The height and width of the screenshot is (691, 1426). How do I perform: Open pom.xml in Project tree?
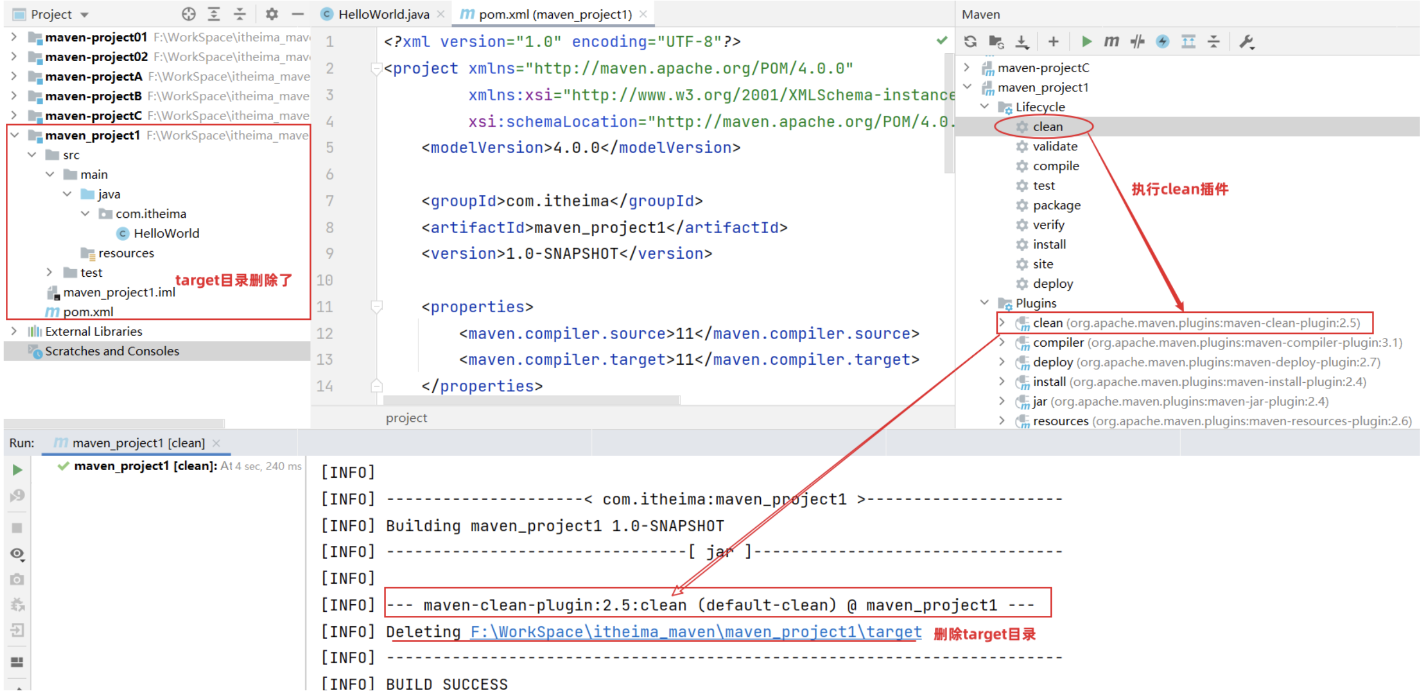point(88,312)
